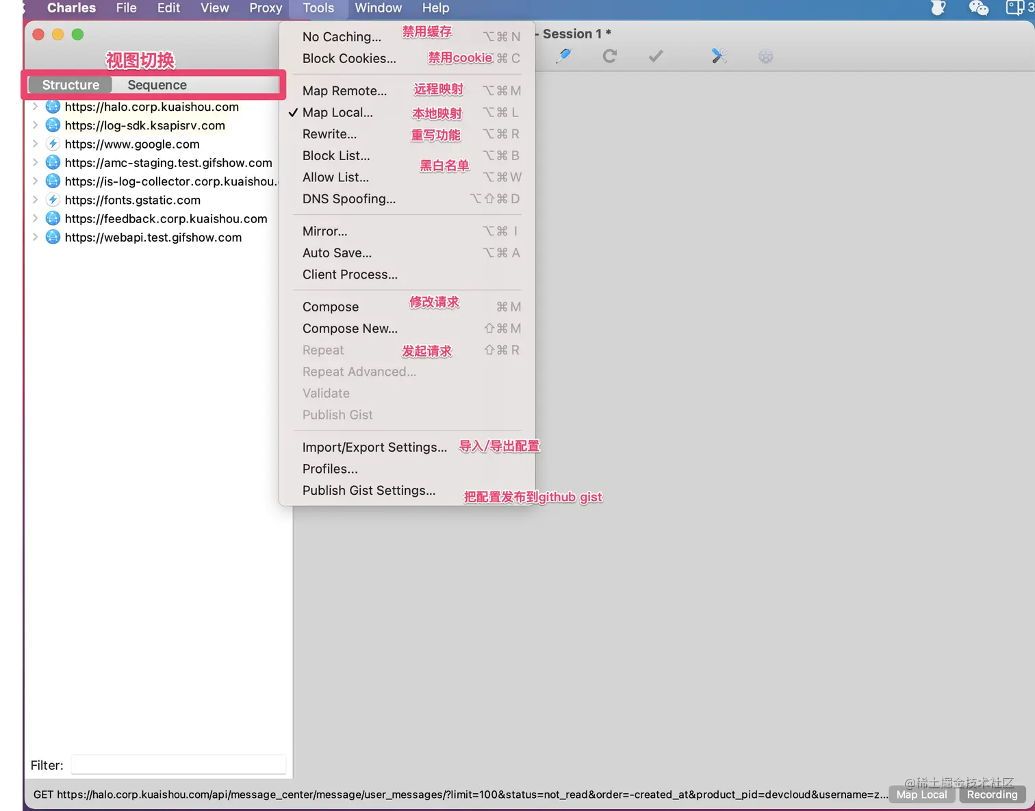This screenshot has width=1035, height=811.
Task: Click the globe icon for halo.corp.kuaishou.com
Action: (53, 107)
